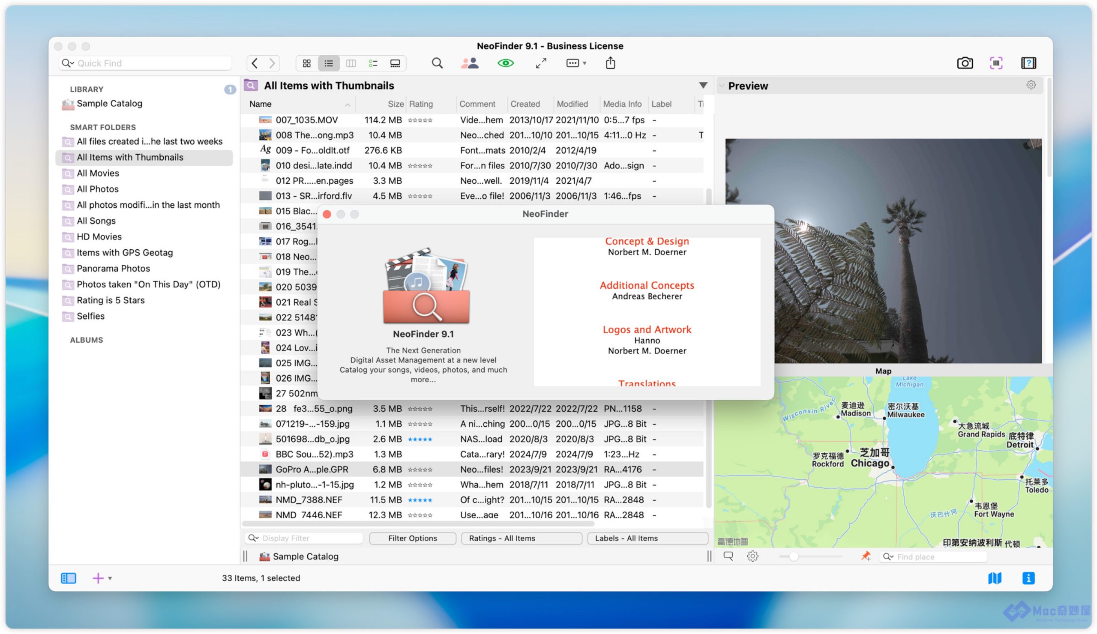Switch to icon grid view mode
This screenshot has width=1097, height=634.
click(x=306, y=63)
